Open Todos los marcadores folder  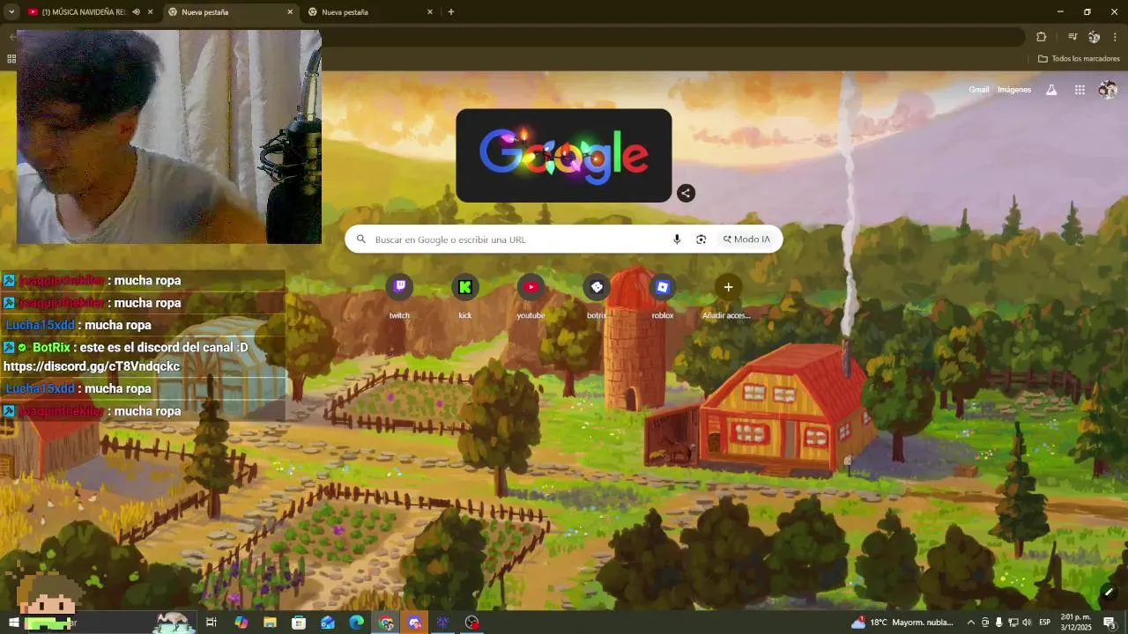pos(1079,59)
